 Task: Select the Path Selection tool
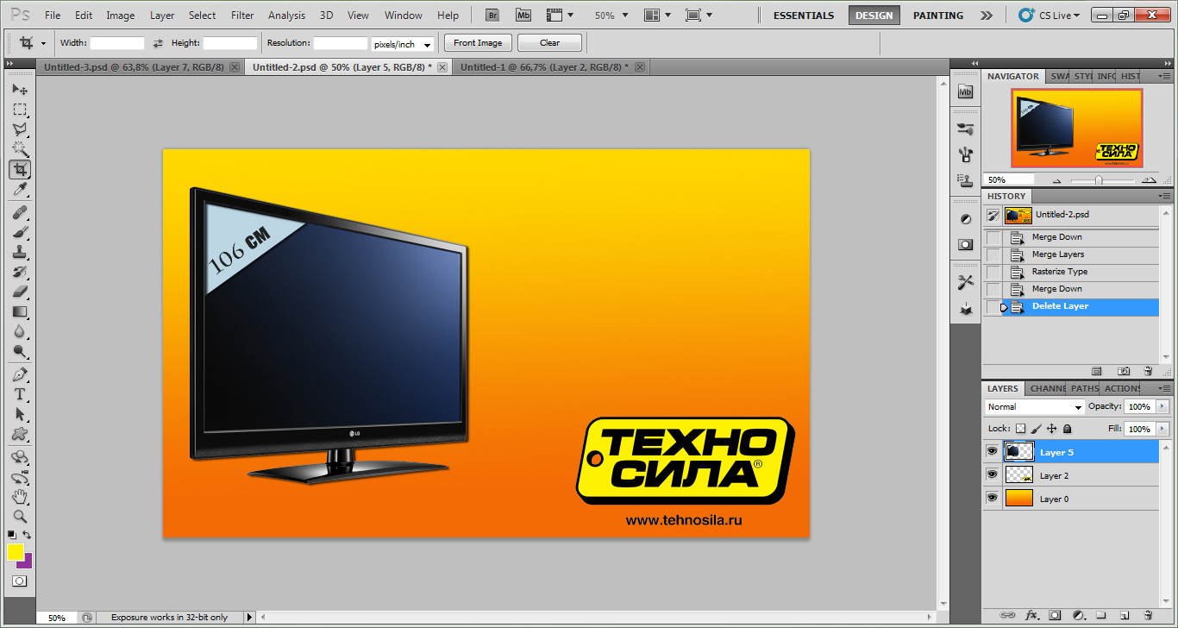19,414
